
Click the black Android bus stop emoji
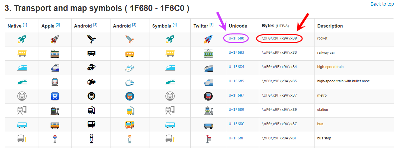click(x=92, y=139)
